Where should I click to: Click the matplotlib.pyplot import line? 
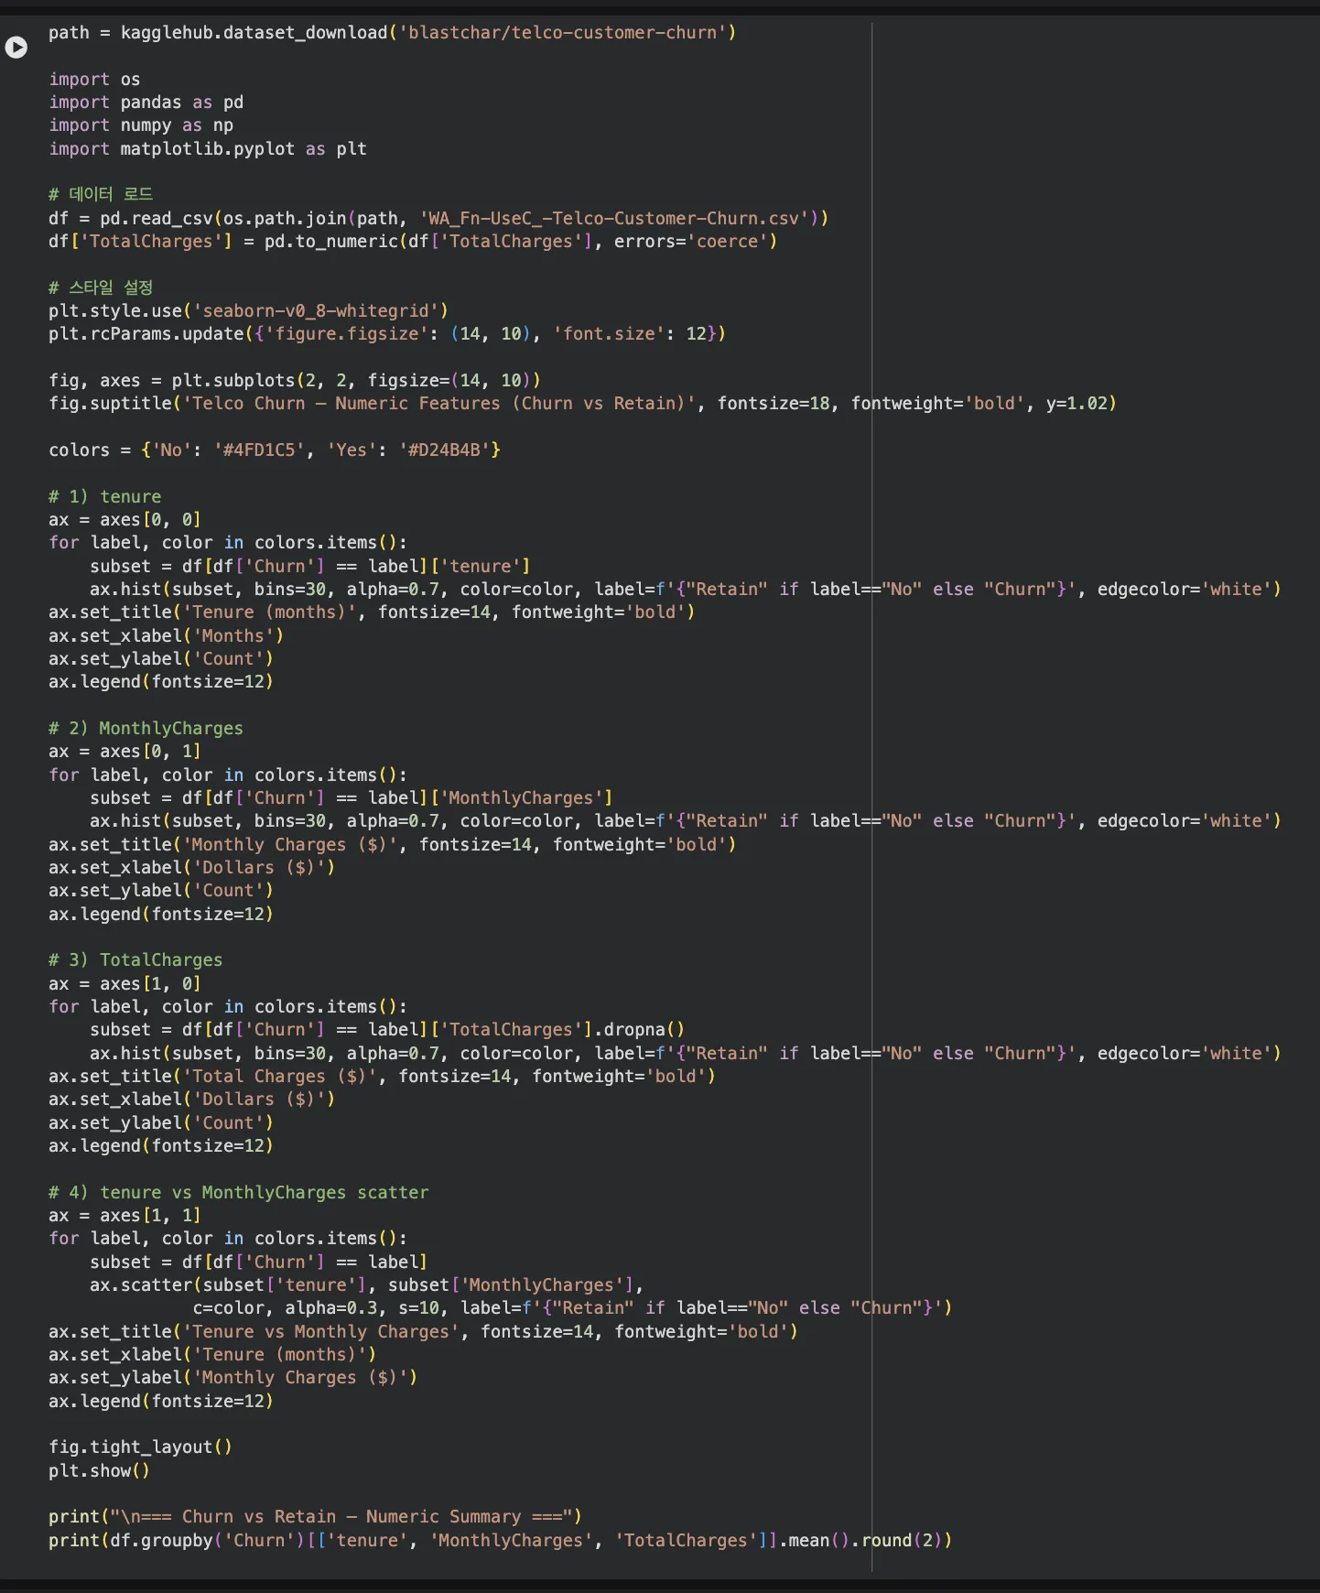[208, 149]
